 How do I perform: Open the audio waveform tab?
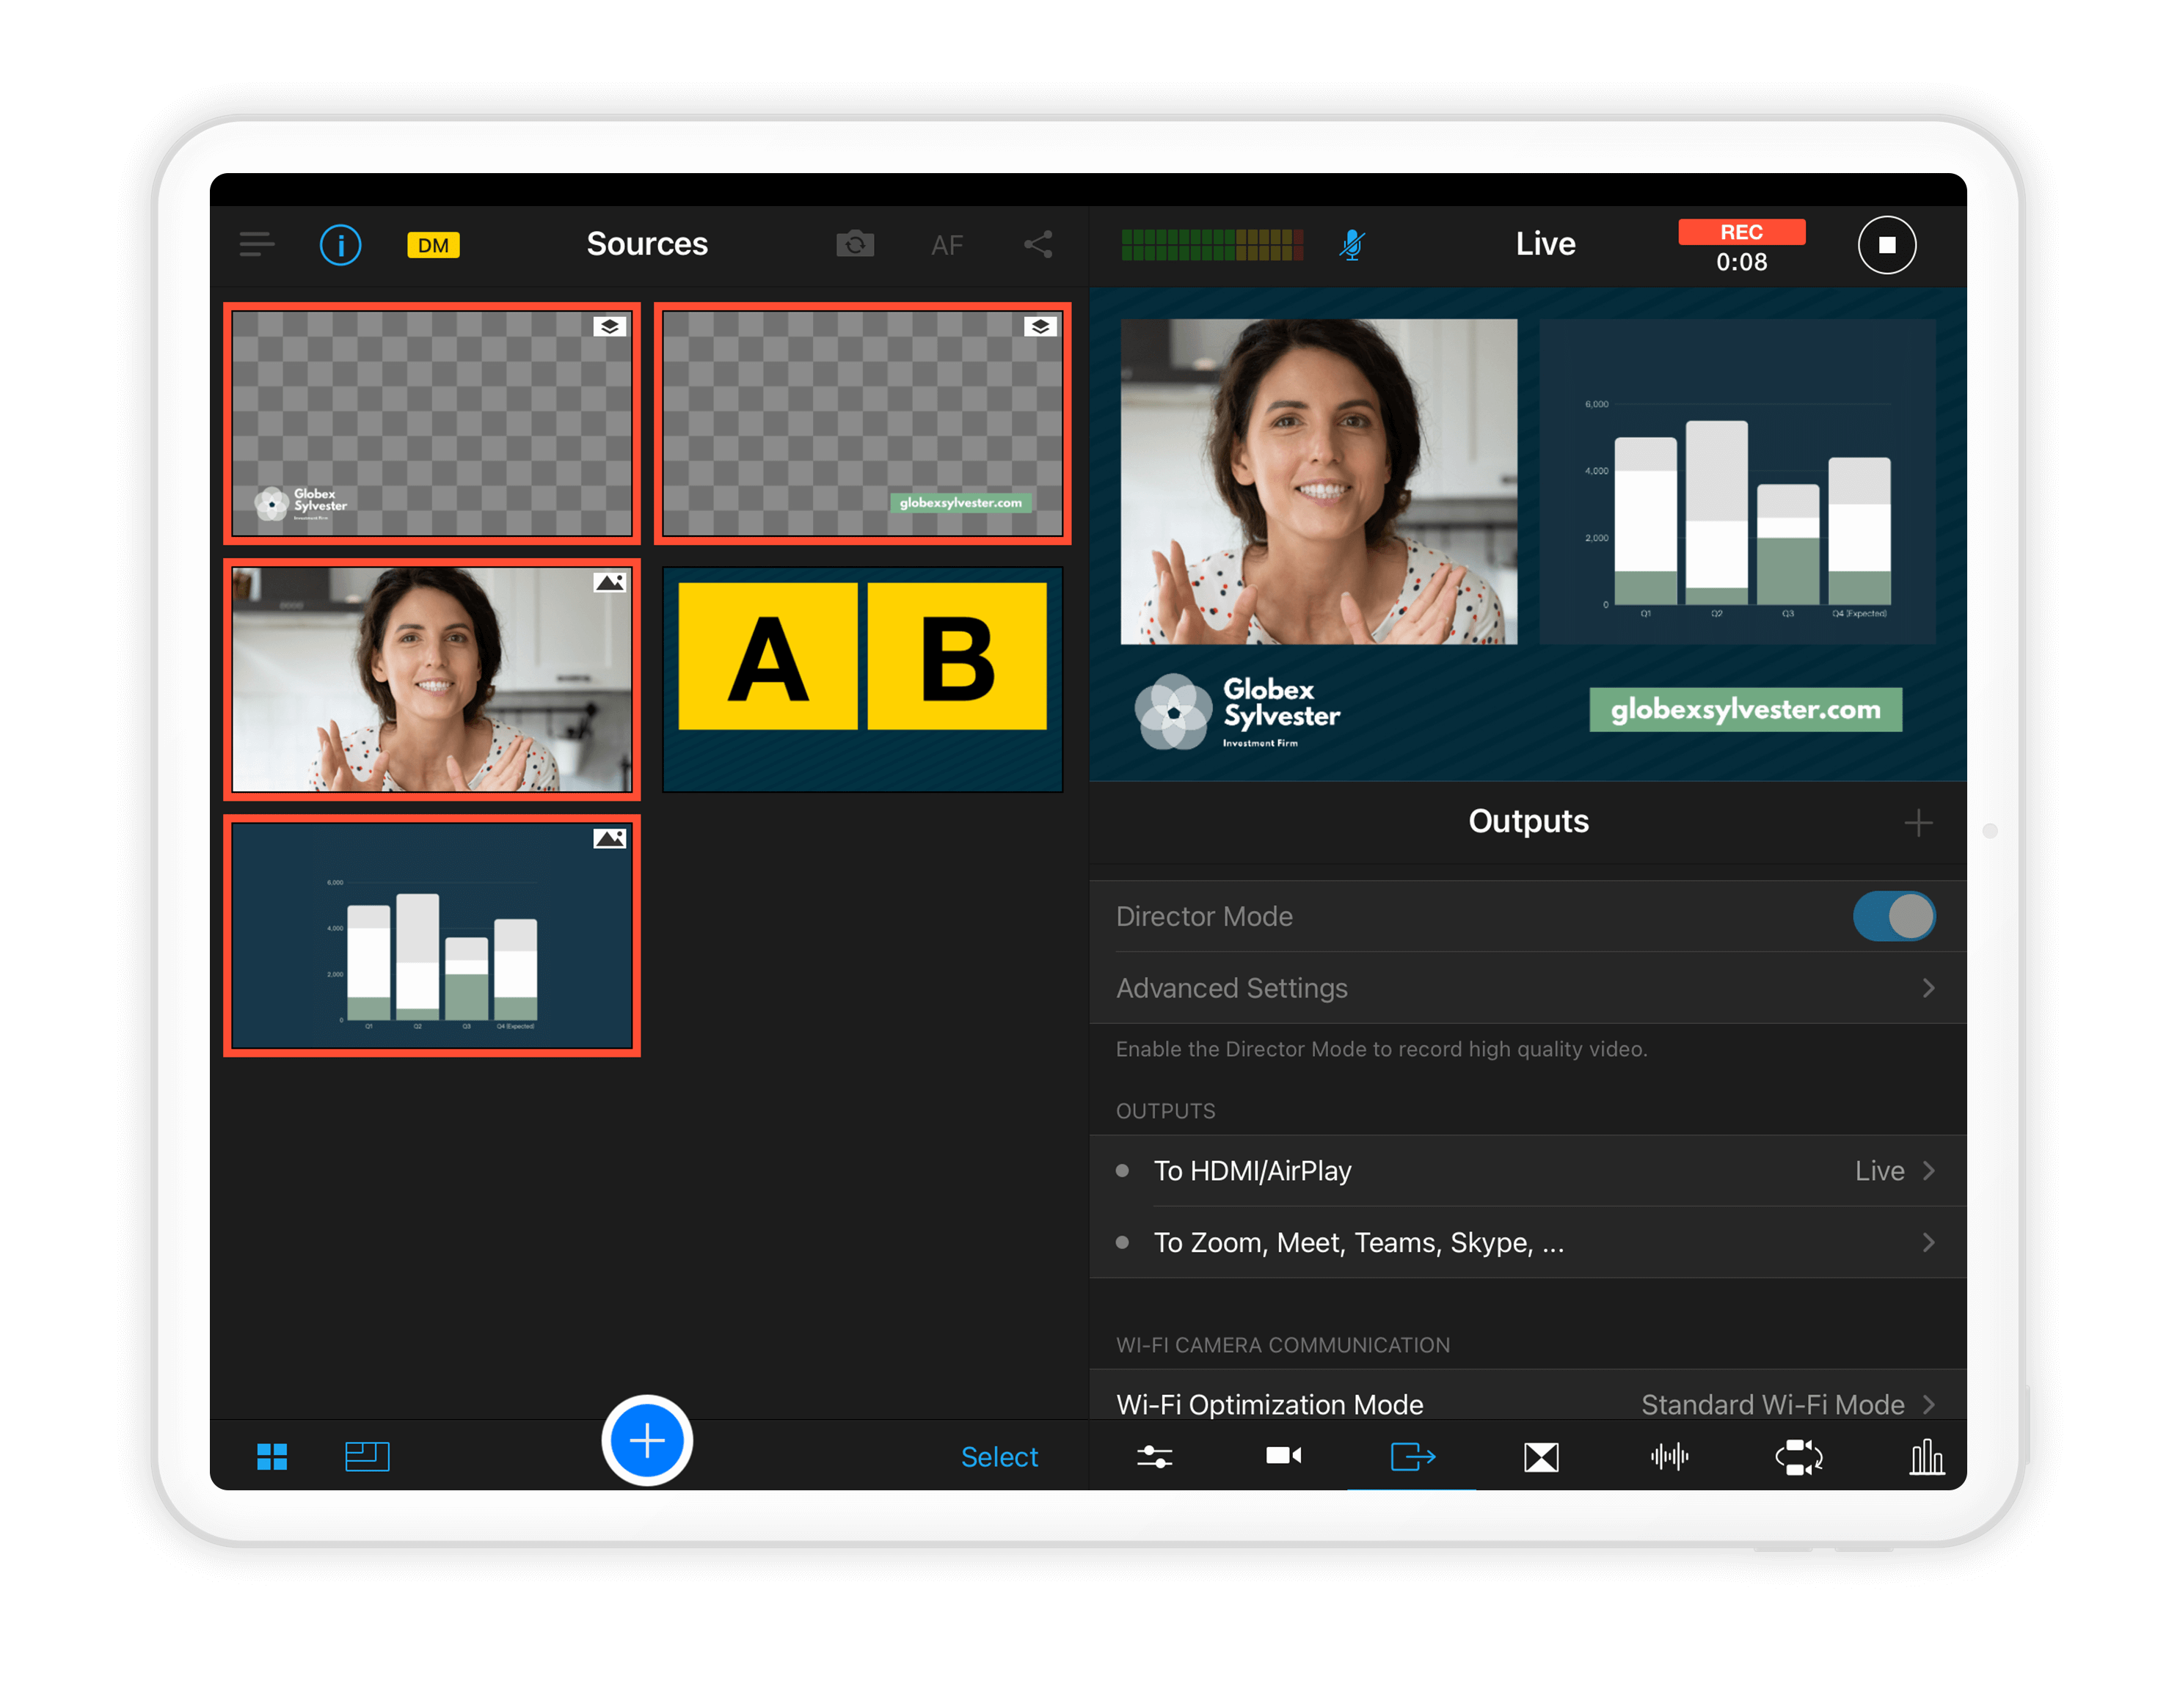coord(1669,1457)
